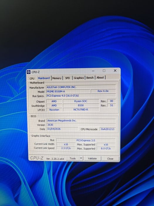This screenshot has height=206, width=154.
Task: Expand the Tools dropdown arrow
Action: click(x=81, y=158)
